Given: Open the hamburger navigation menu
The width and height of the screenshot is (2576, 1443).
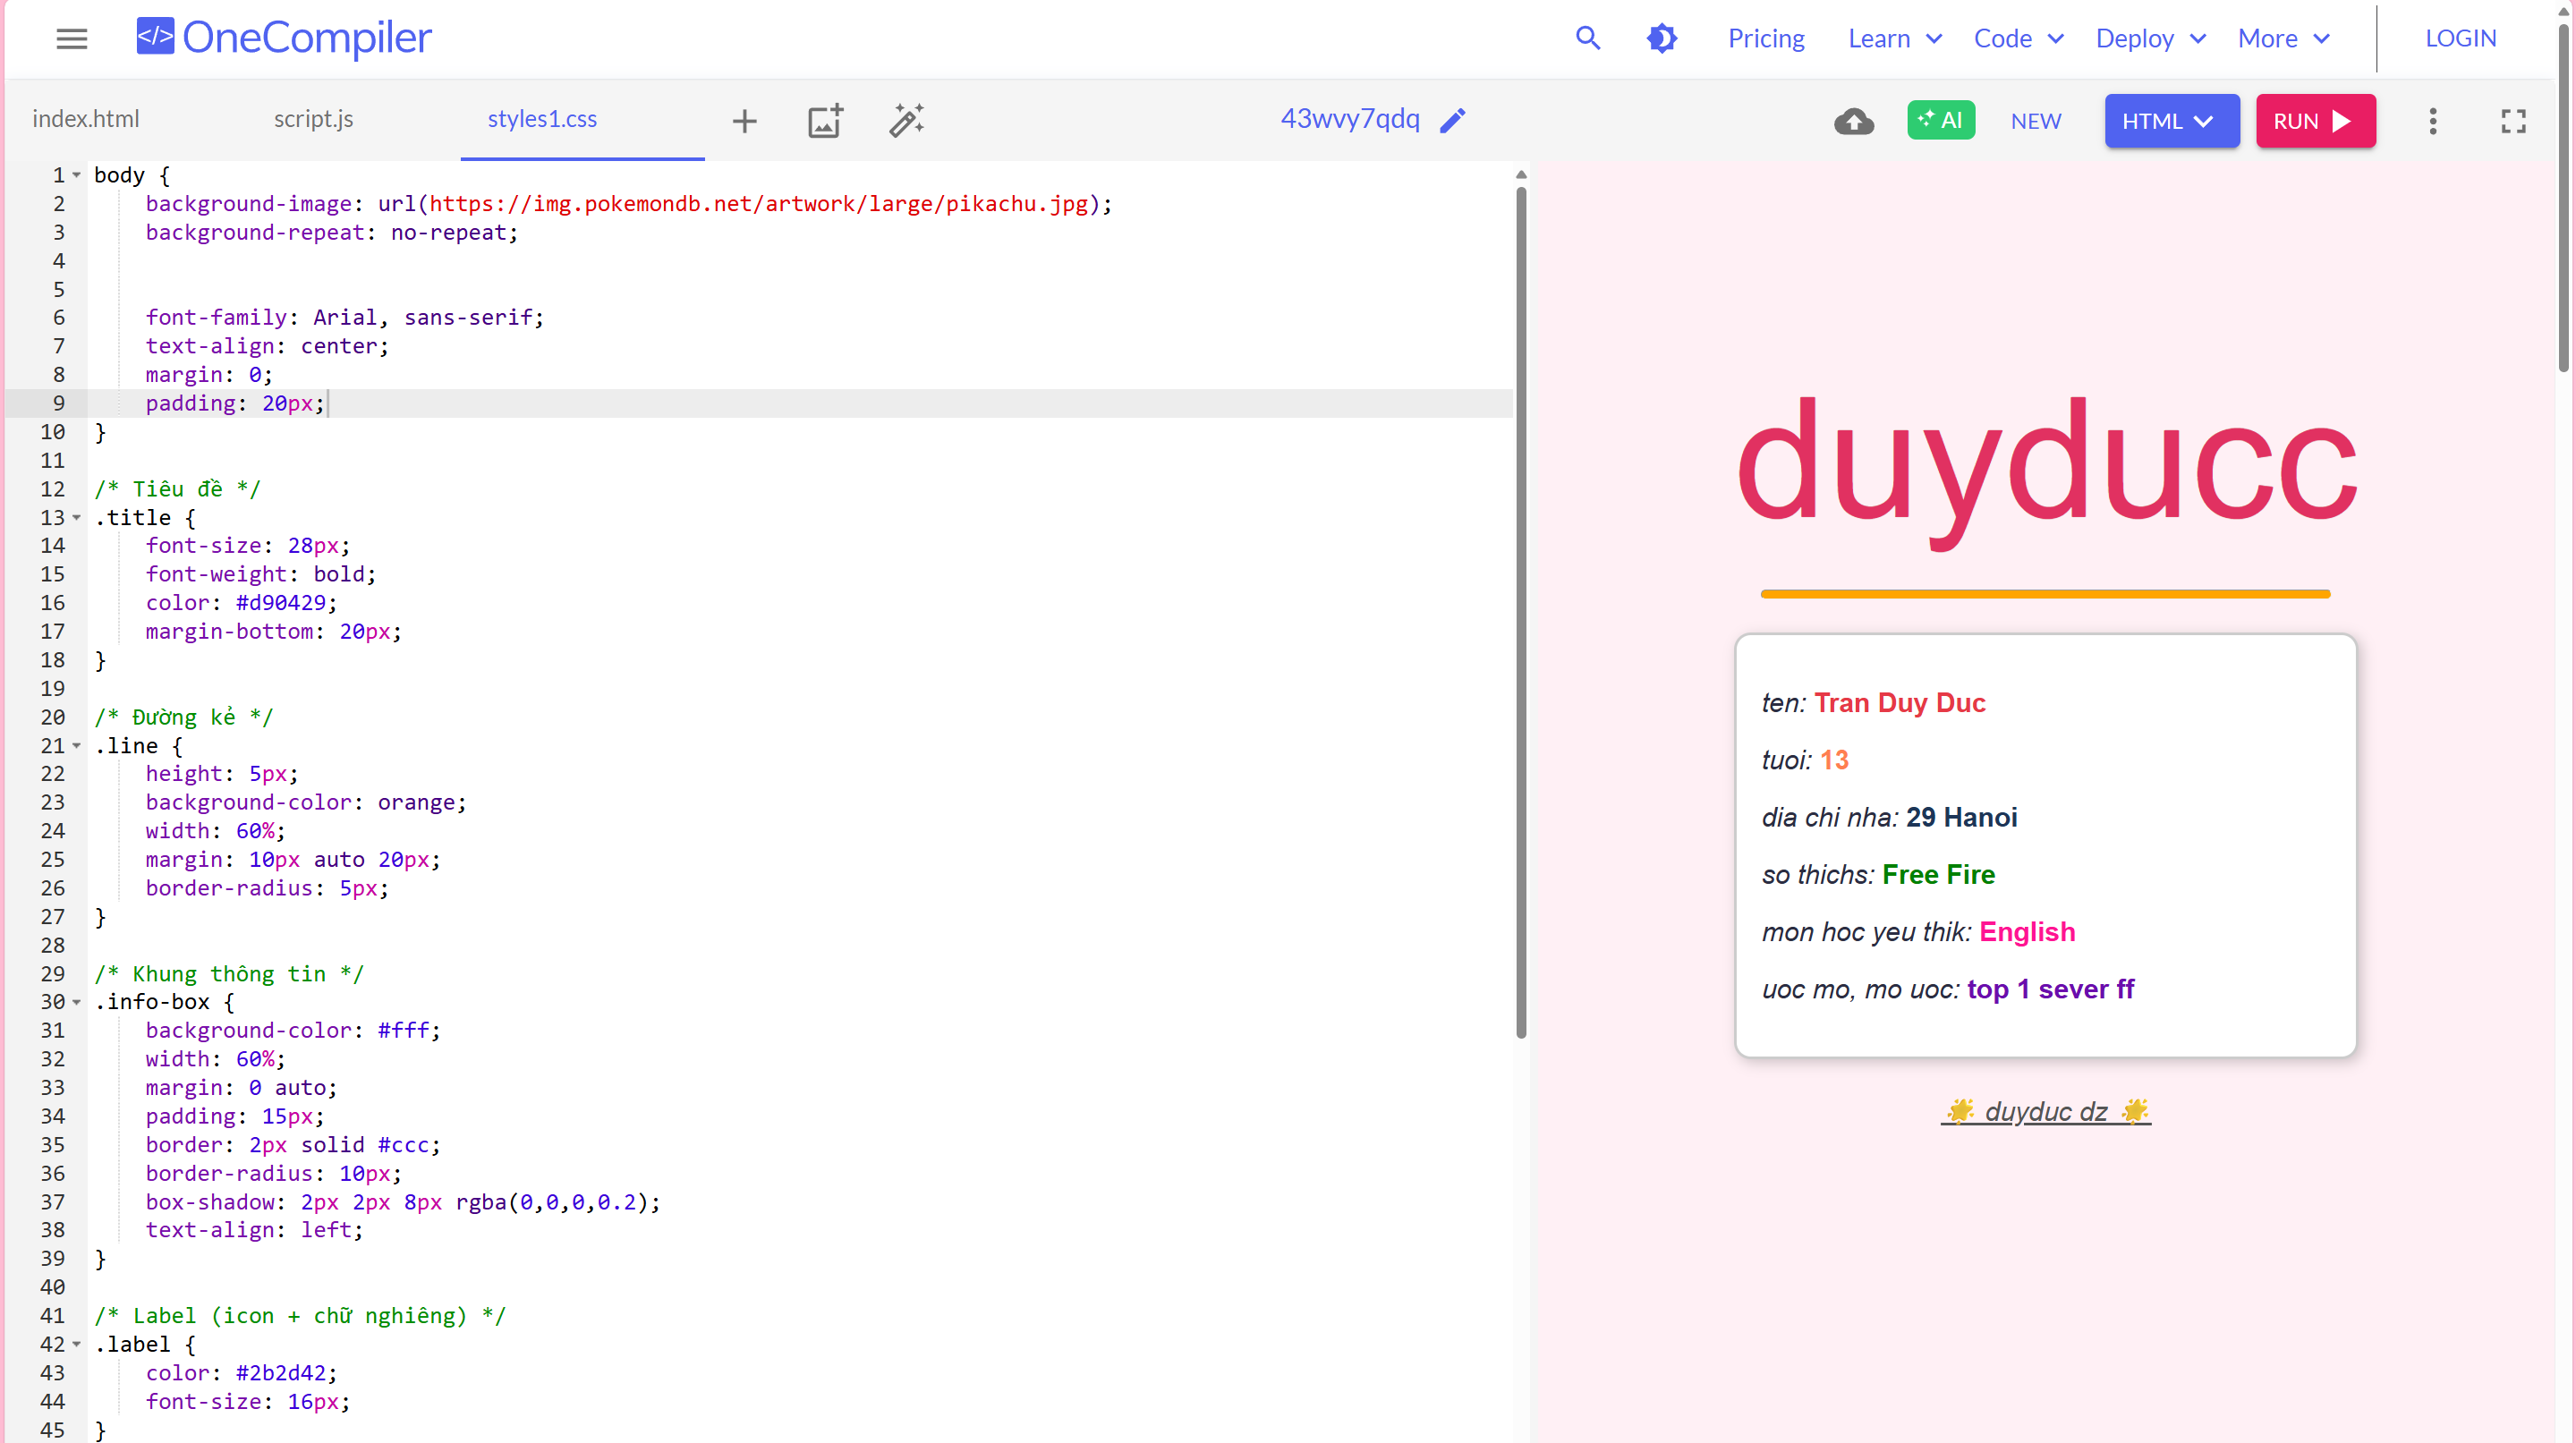Looking at the screenshot, I should [x=71, y=39].
